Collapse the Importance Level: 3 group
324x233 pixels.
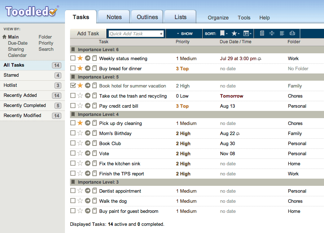tap(73, 182)
